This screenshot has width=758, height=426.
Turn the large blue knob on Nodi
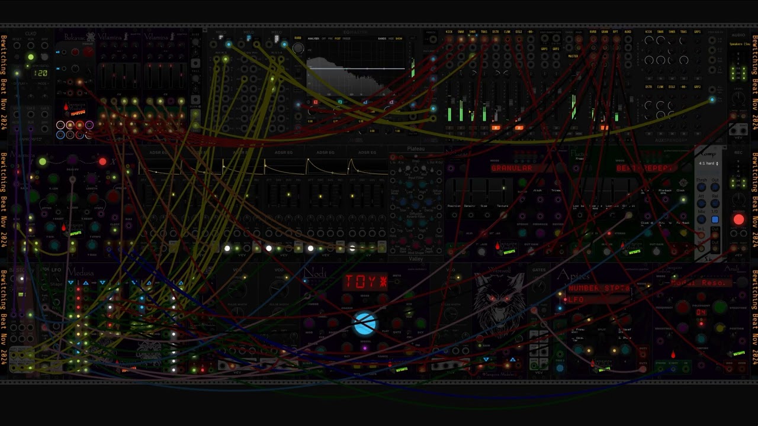tap(365, 324)
